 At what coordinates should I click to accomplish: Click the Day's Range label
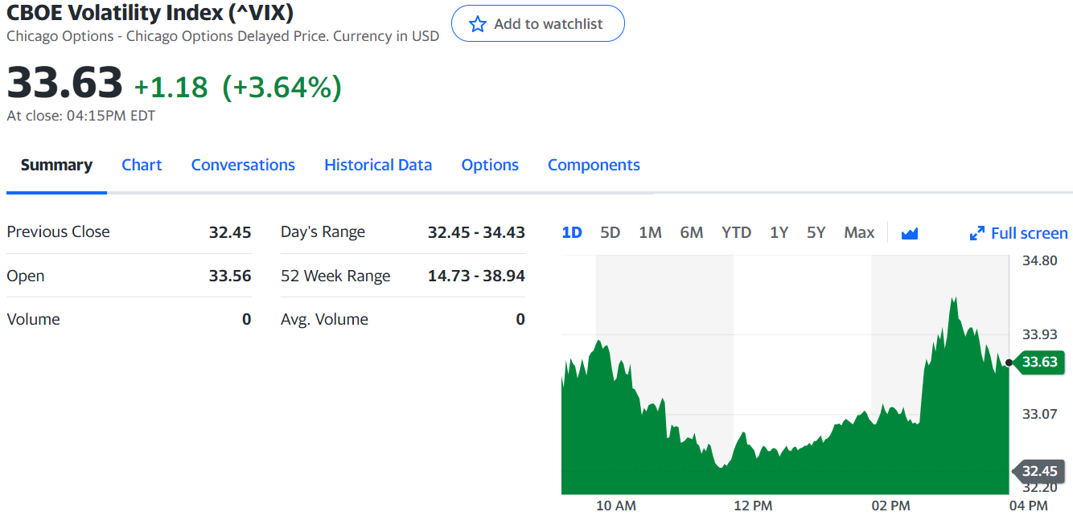coord(323,232)
